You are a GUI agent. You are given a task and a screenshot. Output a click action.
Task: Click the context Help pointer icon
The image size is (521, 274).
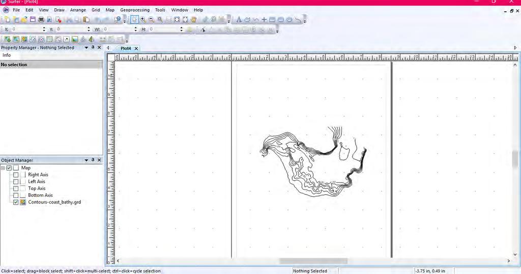click(118, 20)
